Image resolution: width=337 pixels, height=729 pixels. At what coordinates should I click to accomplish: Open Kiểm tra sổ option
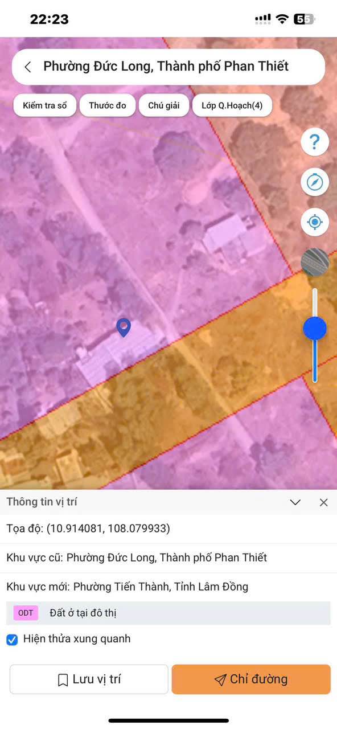point(45,105)
